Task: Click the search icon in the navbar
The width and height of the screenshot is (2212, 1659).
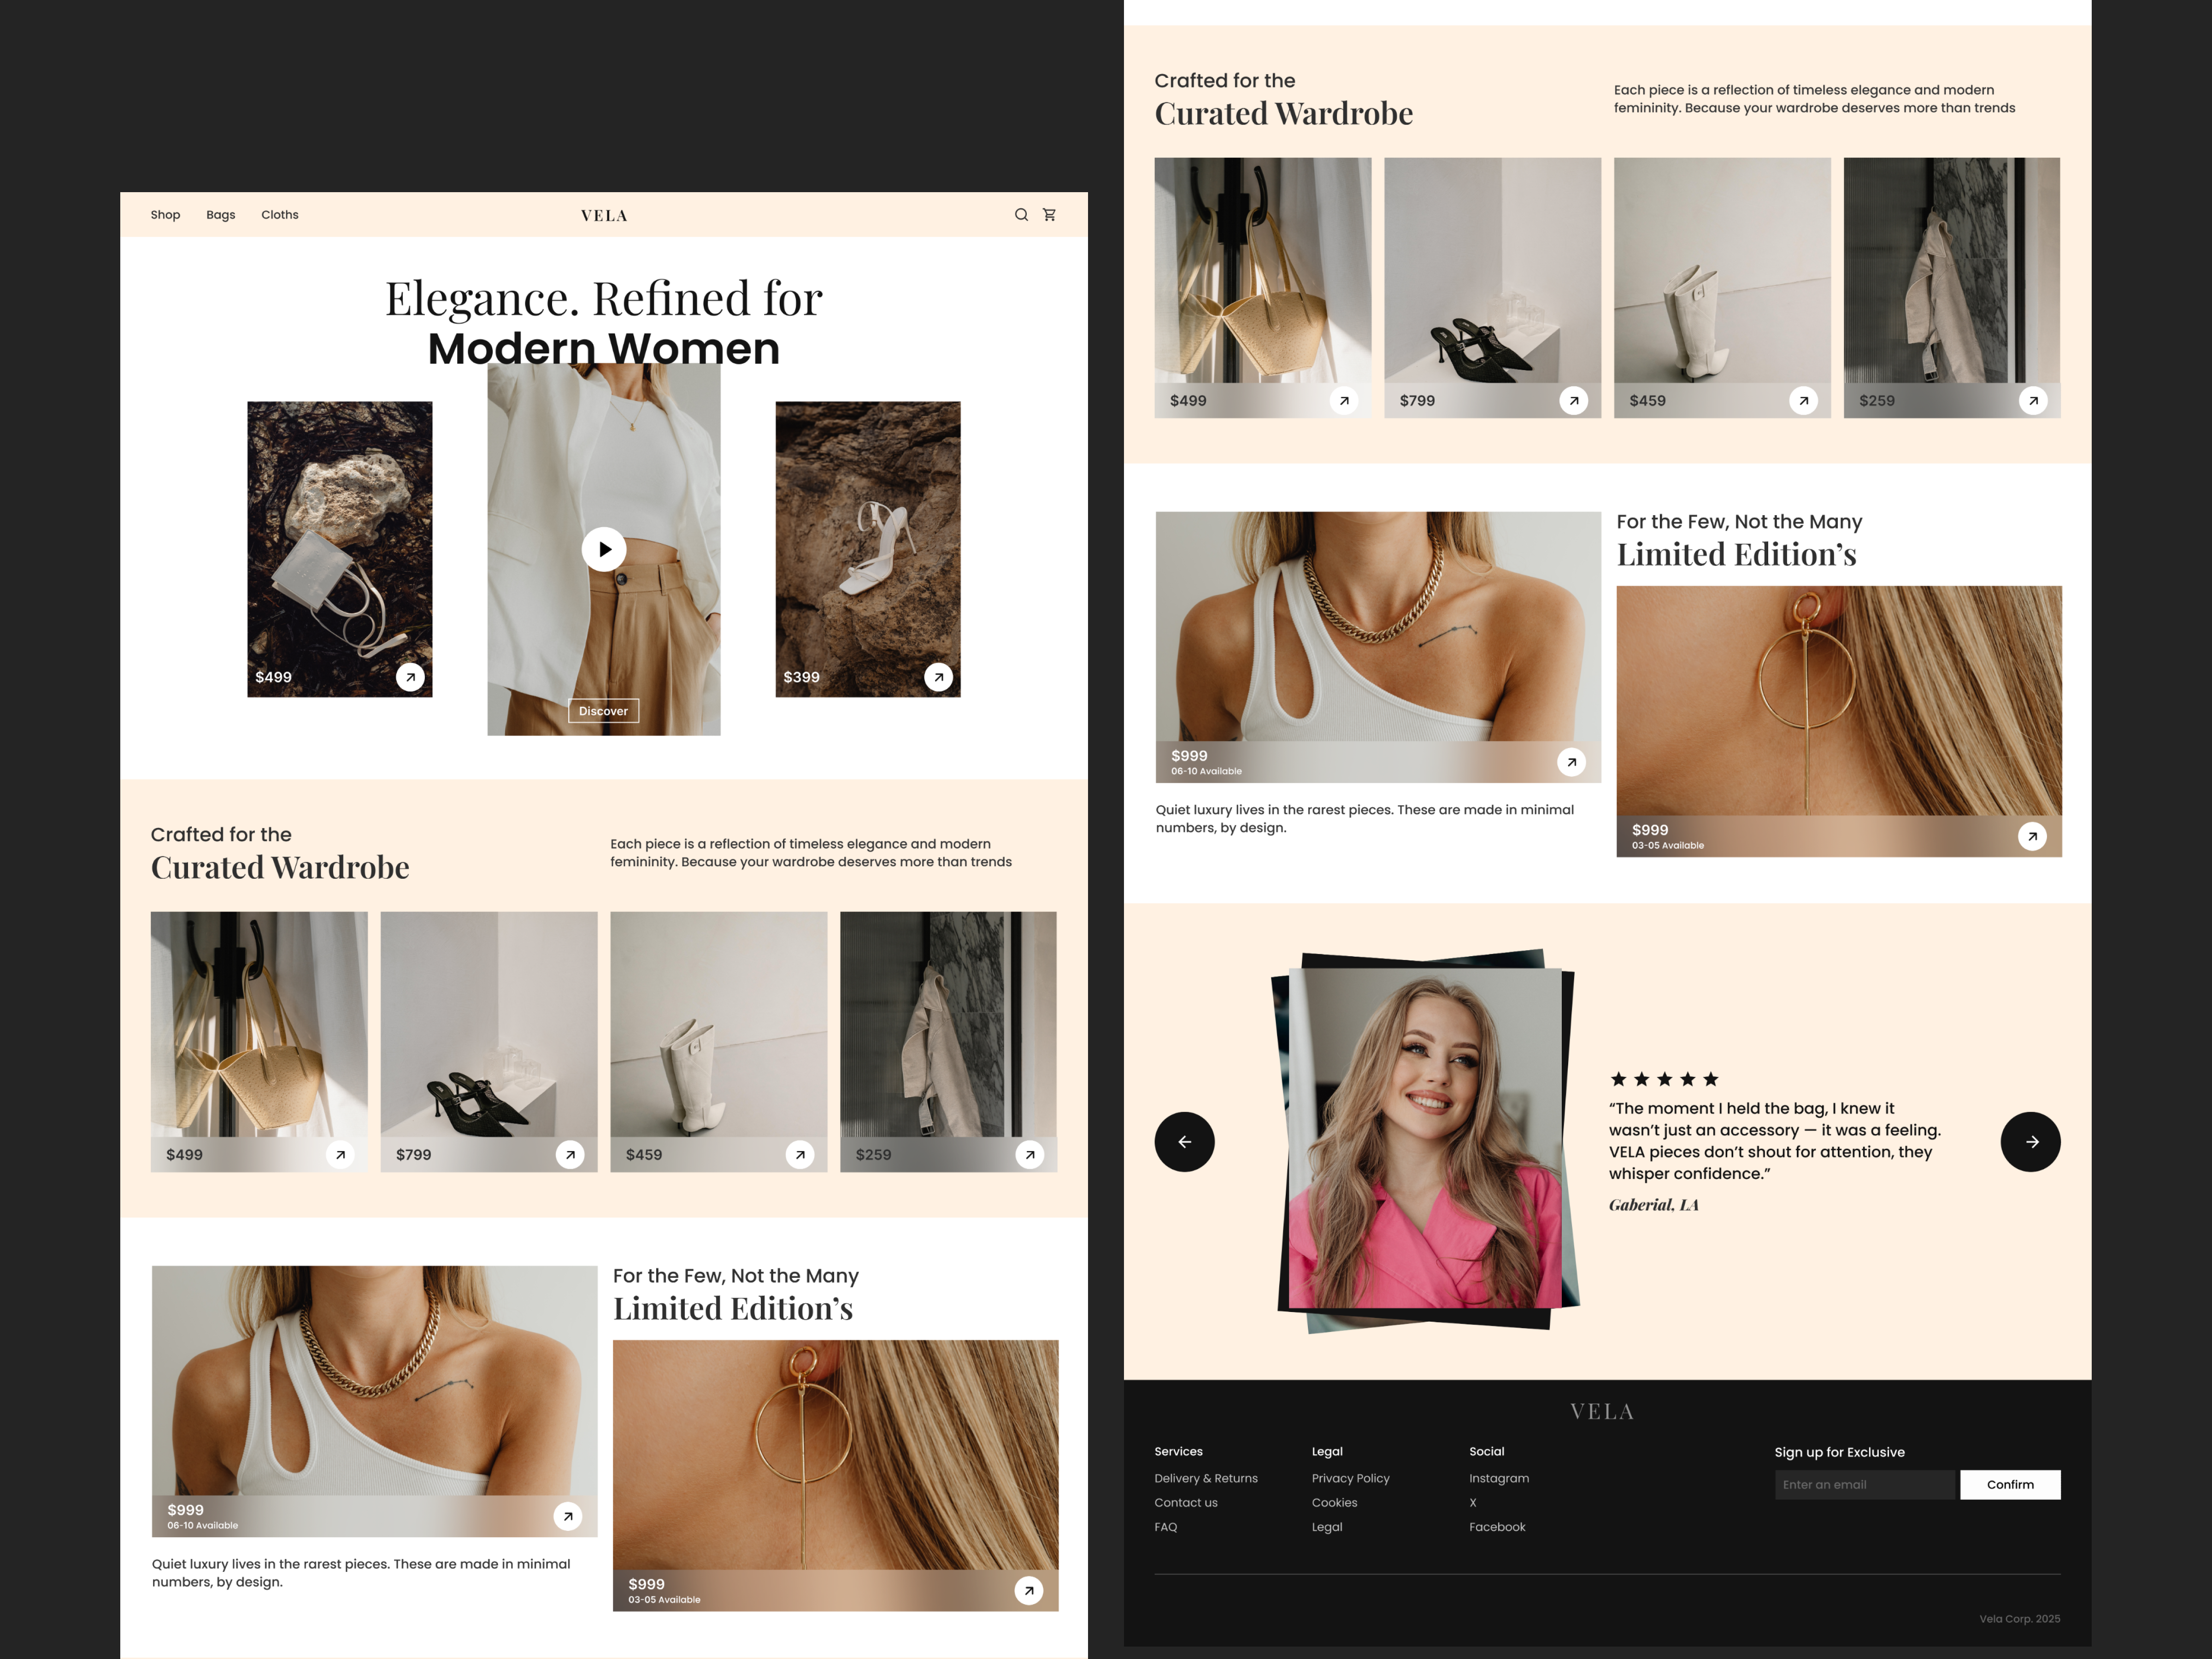Action: pyautogui.click(x=1021, y=214)
